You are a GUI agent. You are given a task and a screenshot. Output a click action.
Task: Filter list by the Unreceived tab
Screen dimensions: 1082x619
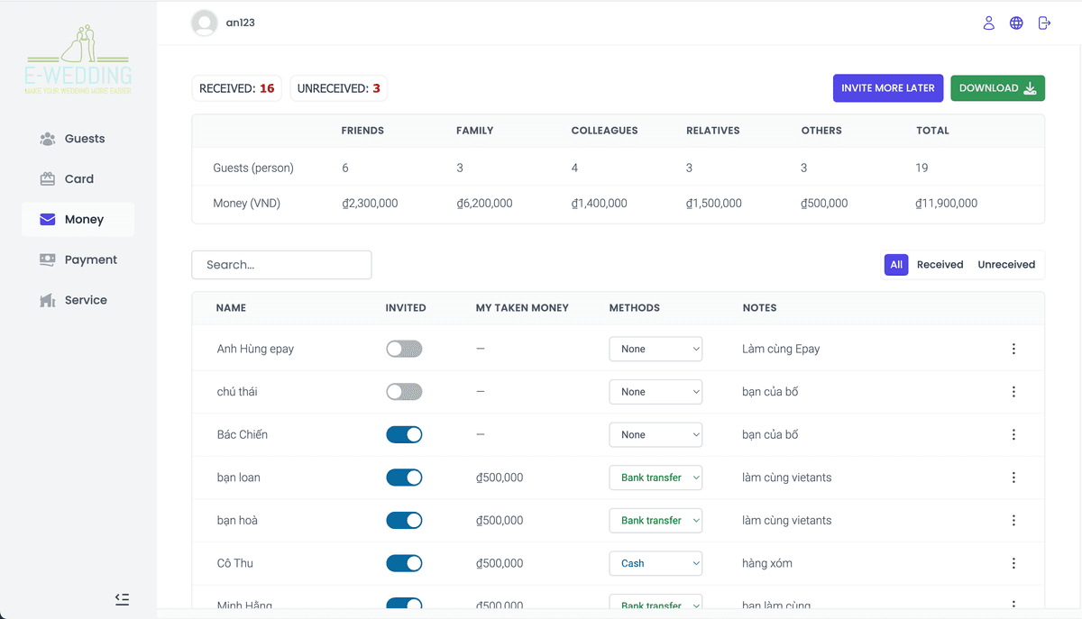pos(1006,265)
